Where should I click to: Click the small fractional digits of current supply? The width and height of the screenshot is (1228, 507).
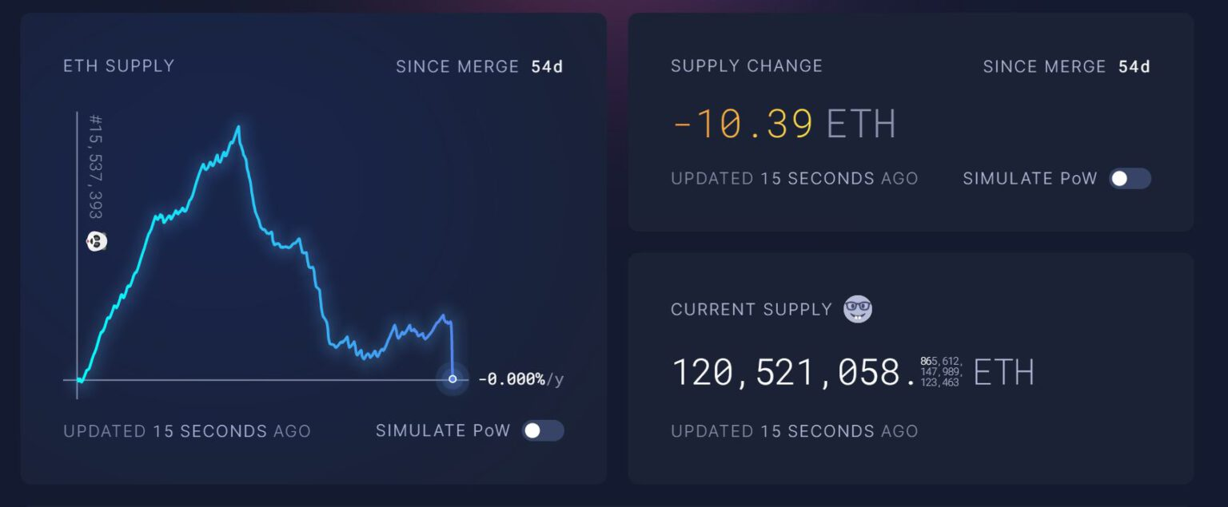(x=941, y=372)
